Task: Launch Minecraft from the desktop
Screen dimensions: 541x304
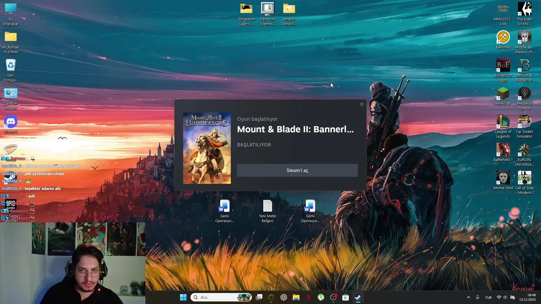Action: (503, 96)
